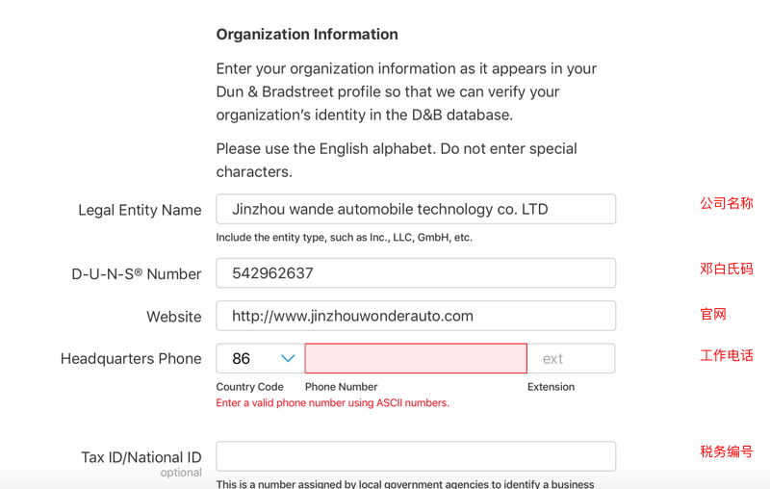Click the red 公司名称 annotation

727,203
